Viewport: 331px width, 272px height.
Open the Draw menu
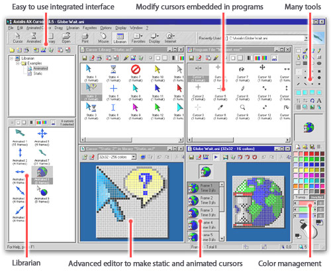(x=59, y=28)
